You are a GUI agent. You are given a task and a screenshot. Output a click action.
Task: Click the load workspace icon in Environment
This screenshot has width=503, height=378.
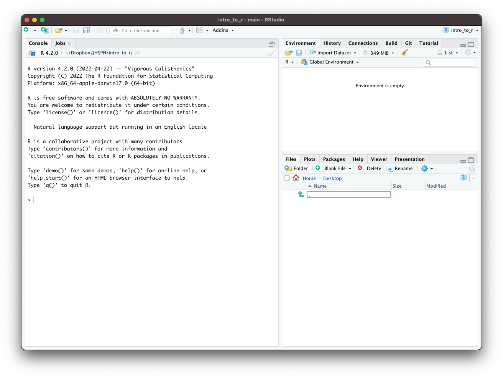289,53
